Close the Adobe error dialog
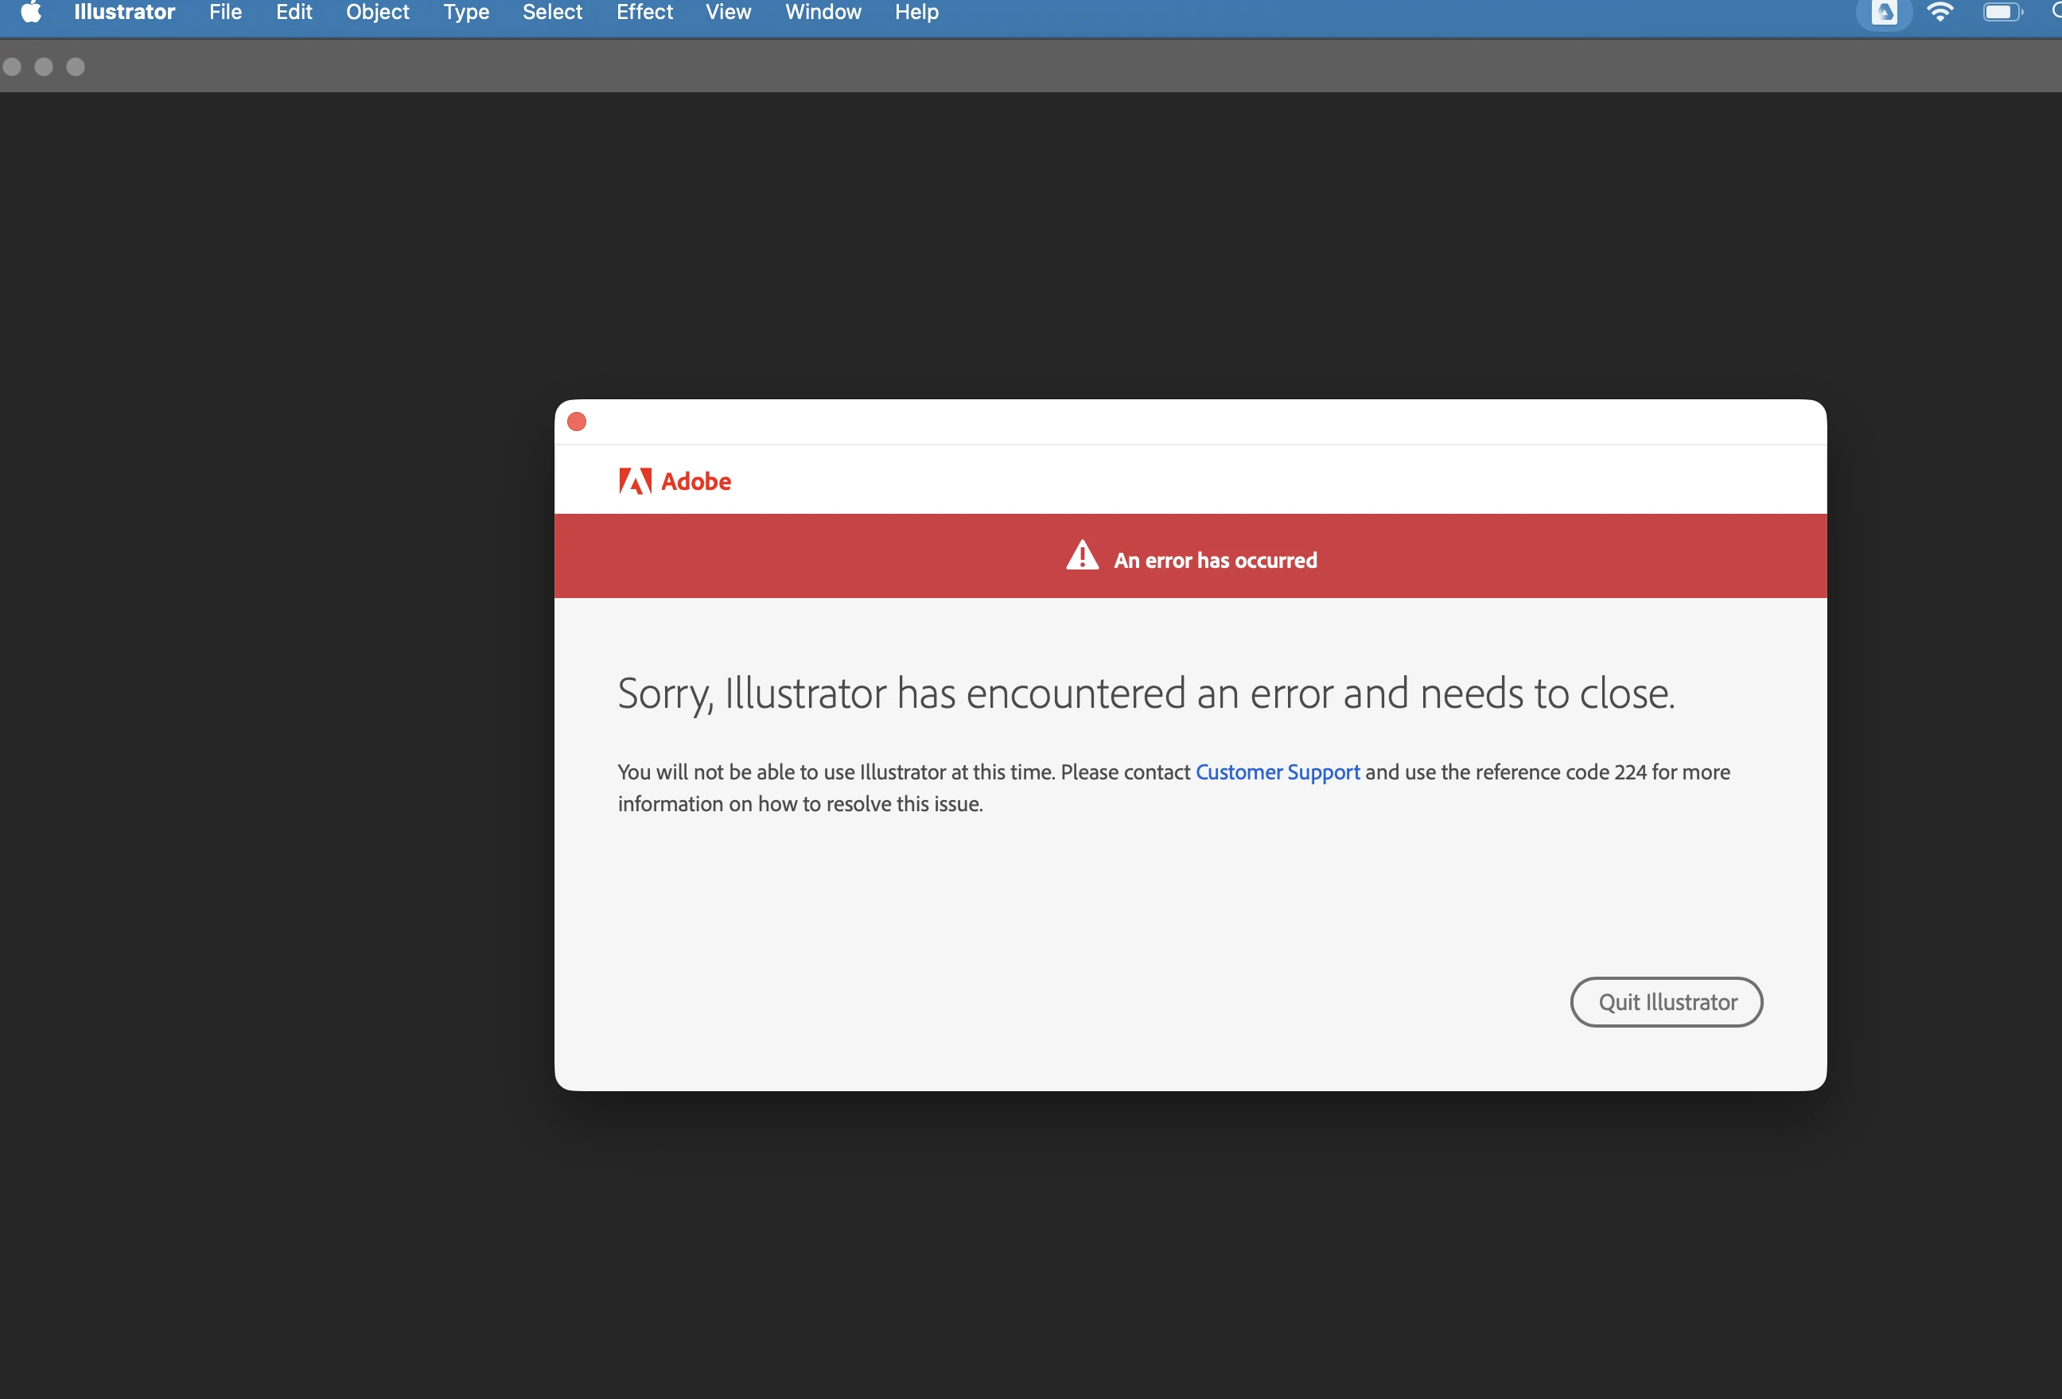Image resolution: width=2062 pixels, height=1399 pixels. click(x=577, y=422)
